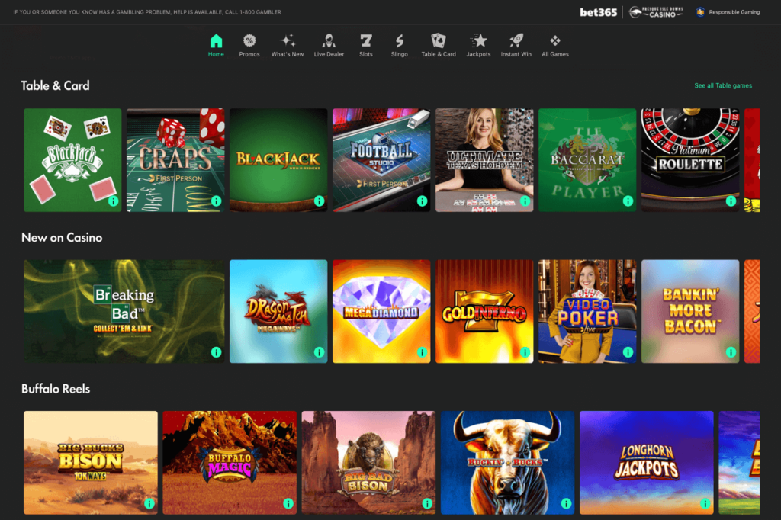Show info for Gold Inferno
This screenshot has width=781, height=520.
point(525,353)
